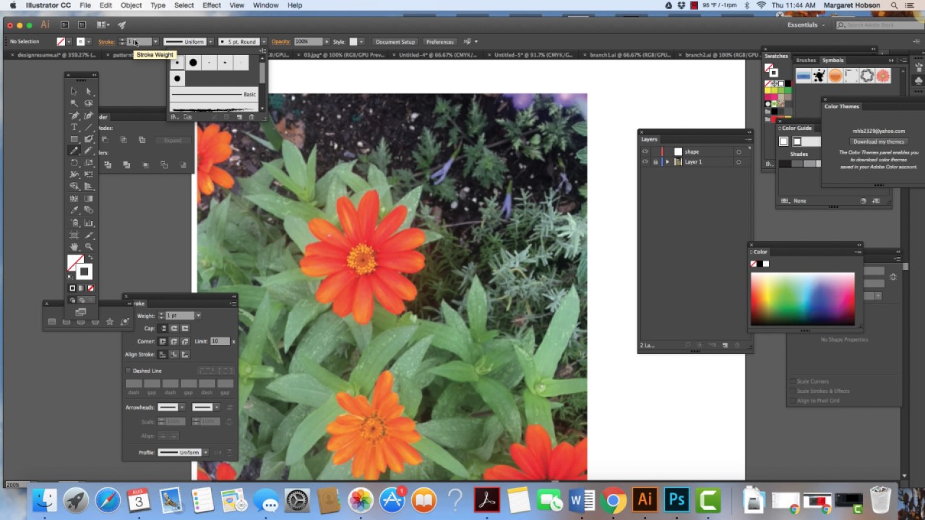Select the Eyedropper tool
The width and height of the screenshot is (925, 520).
coord(74,210)
